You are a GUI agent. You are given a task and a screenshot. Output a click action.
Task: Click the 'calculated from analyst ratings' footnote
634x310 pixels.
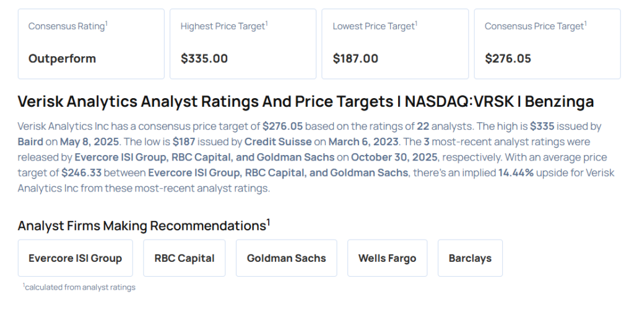[79, 287]
